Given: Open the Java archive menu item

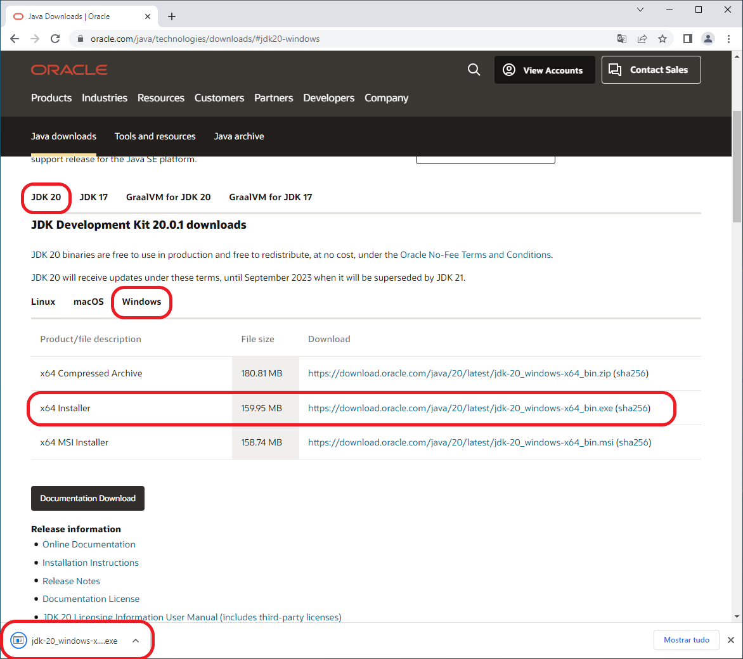Looking at the screenshot, I should point(239,136).
